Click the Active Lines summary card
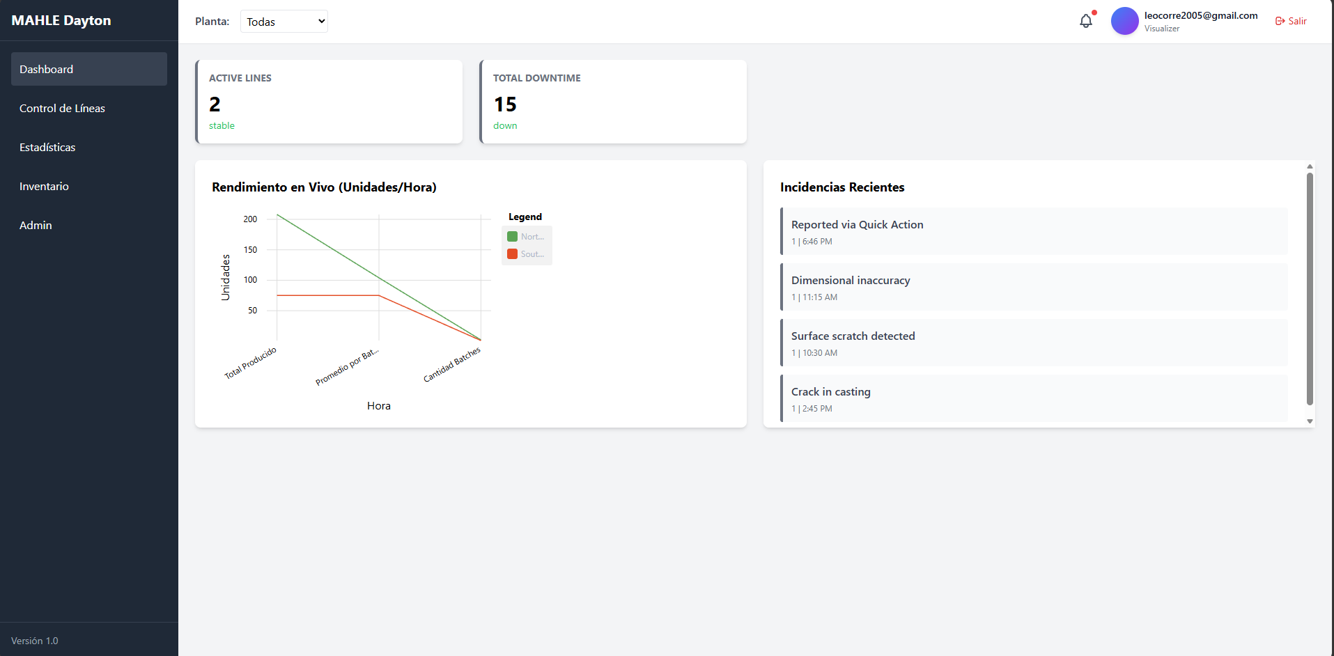Image resolution: width=1334 pixels, height=656 pixels. pyautogui.click(x=329, y=102)
